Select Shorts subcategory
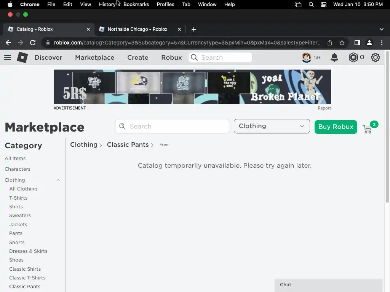This screenshot has width=390, height=292. tap(17, 242)
